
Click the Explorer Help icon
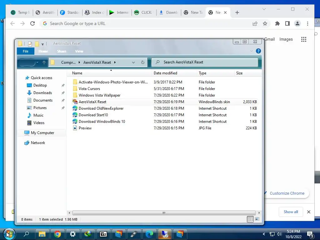coord(258,51)
